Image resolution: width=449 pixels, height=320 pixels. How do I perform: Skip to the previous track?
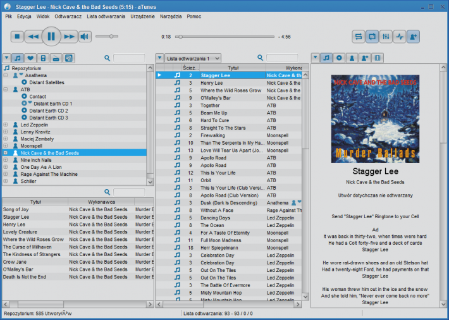pos(34,37)
